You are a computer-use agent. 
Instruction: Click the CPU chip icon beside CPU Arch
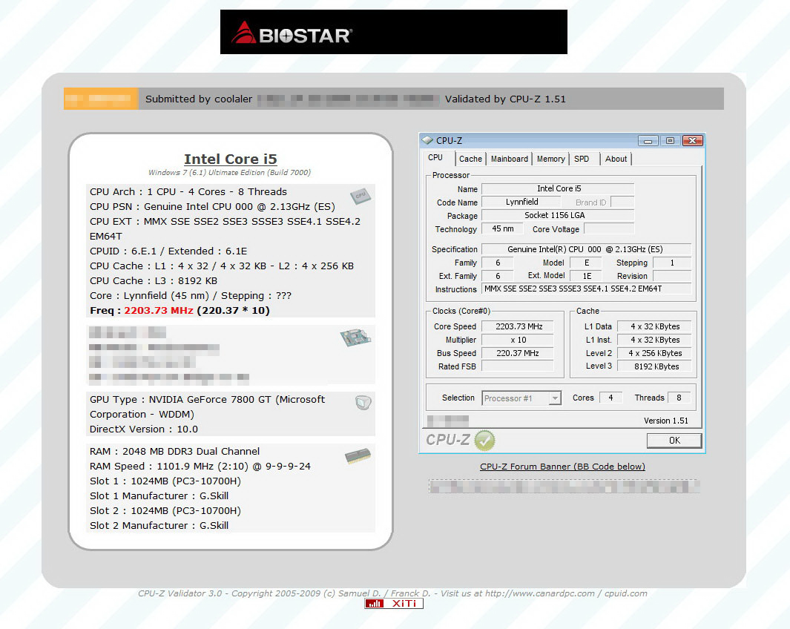click(x=360, y=196)
